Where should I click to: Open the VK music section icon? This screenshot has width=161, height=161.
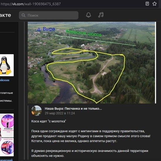pyautogui.click(x=101, y=15)
